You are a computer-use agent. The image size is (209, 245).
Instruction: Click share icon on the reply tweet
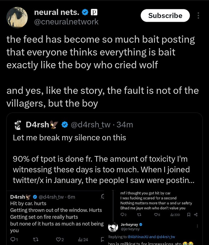click(196, 215)
